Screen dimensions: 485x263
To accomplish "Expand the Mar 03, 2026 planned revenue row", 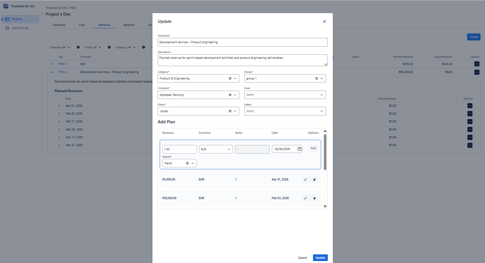I will click(x=59, y=130).
